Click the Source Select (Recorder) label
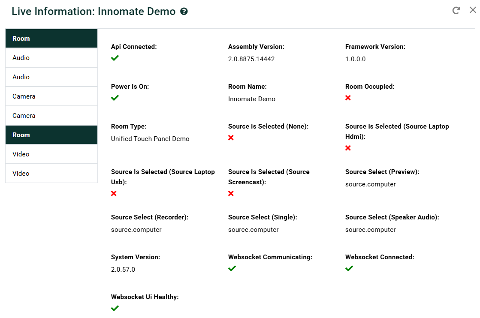Screen dimensions: 480x318 point(150,217)
